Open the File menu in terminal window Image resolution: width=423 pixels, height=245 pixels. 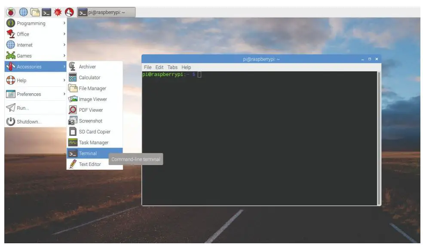click(x=147, y=67)
